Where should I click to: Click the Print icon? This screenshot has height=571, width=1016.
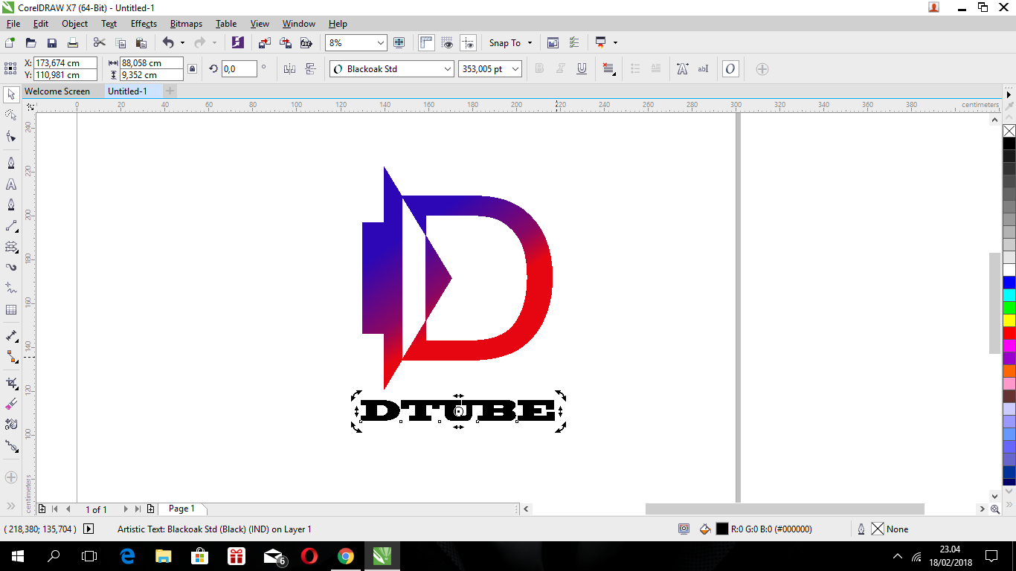[73, 43]
